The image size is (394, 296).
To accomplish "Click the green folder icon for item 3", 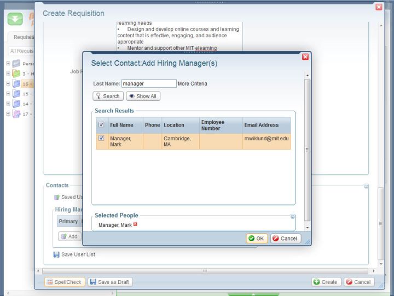I will pos(16,73).
